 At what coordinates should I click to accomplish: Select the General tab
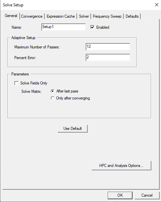click(x=11, y=16)
